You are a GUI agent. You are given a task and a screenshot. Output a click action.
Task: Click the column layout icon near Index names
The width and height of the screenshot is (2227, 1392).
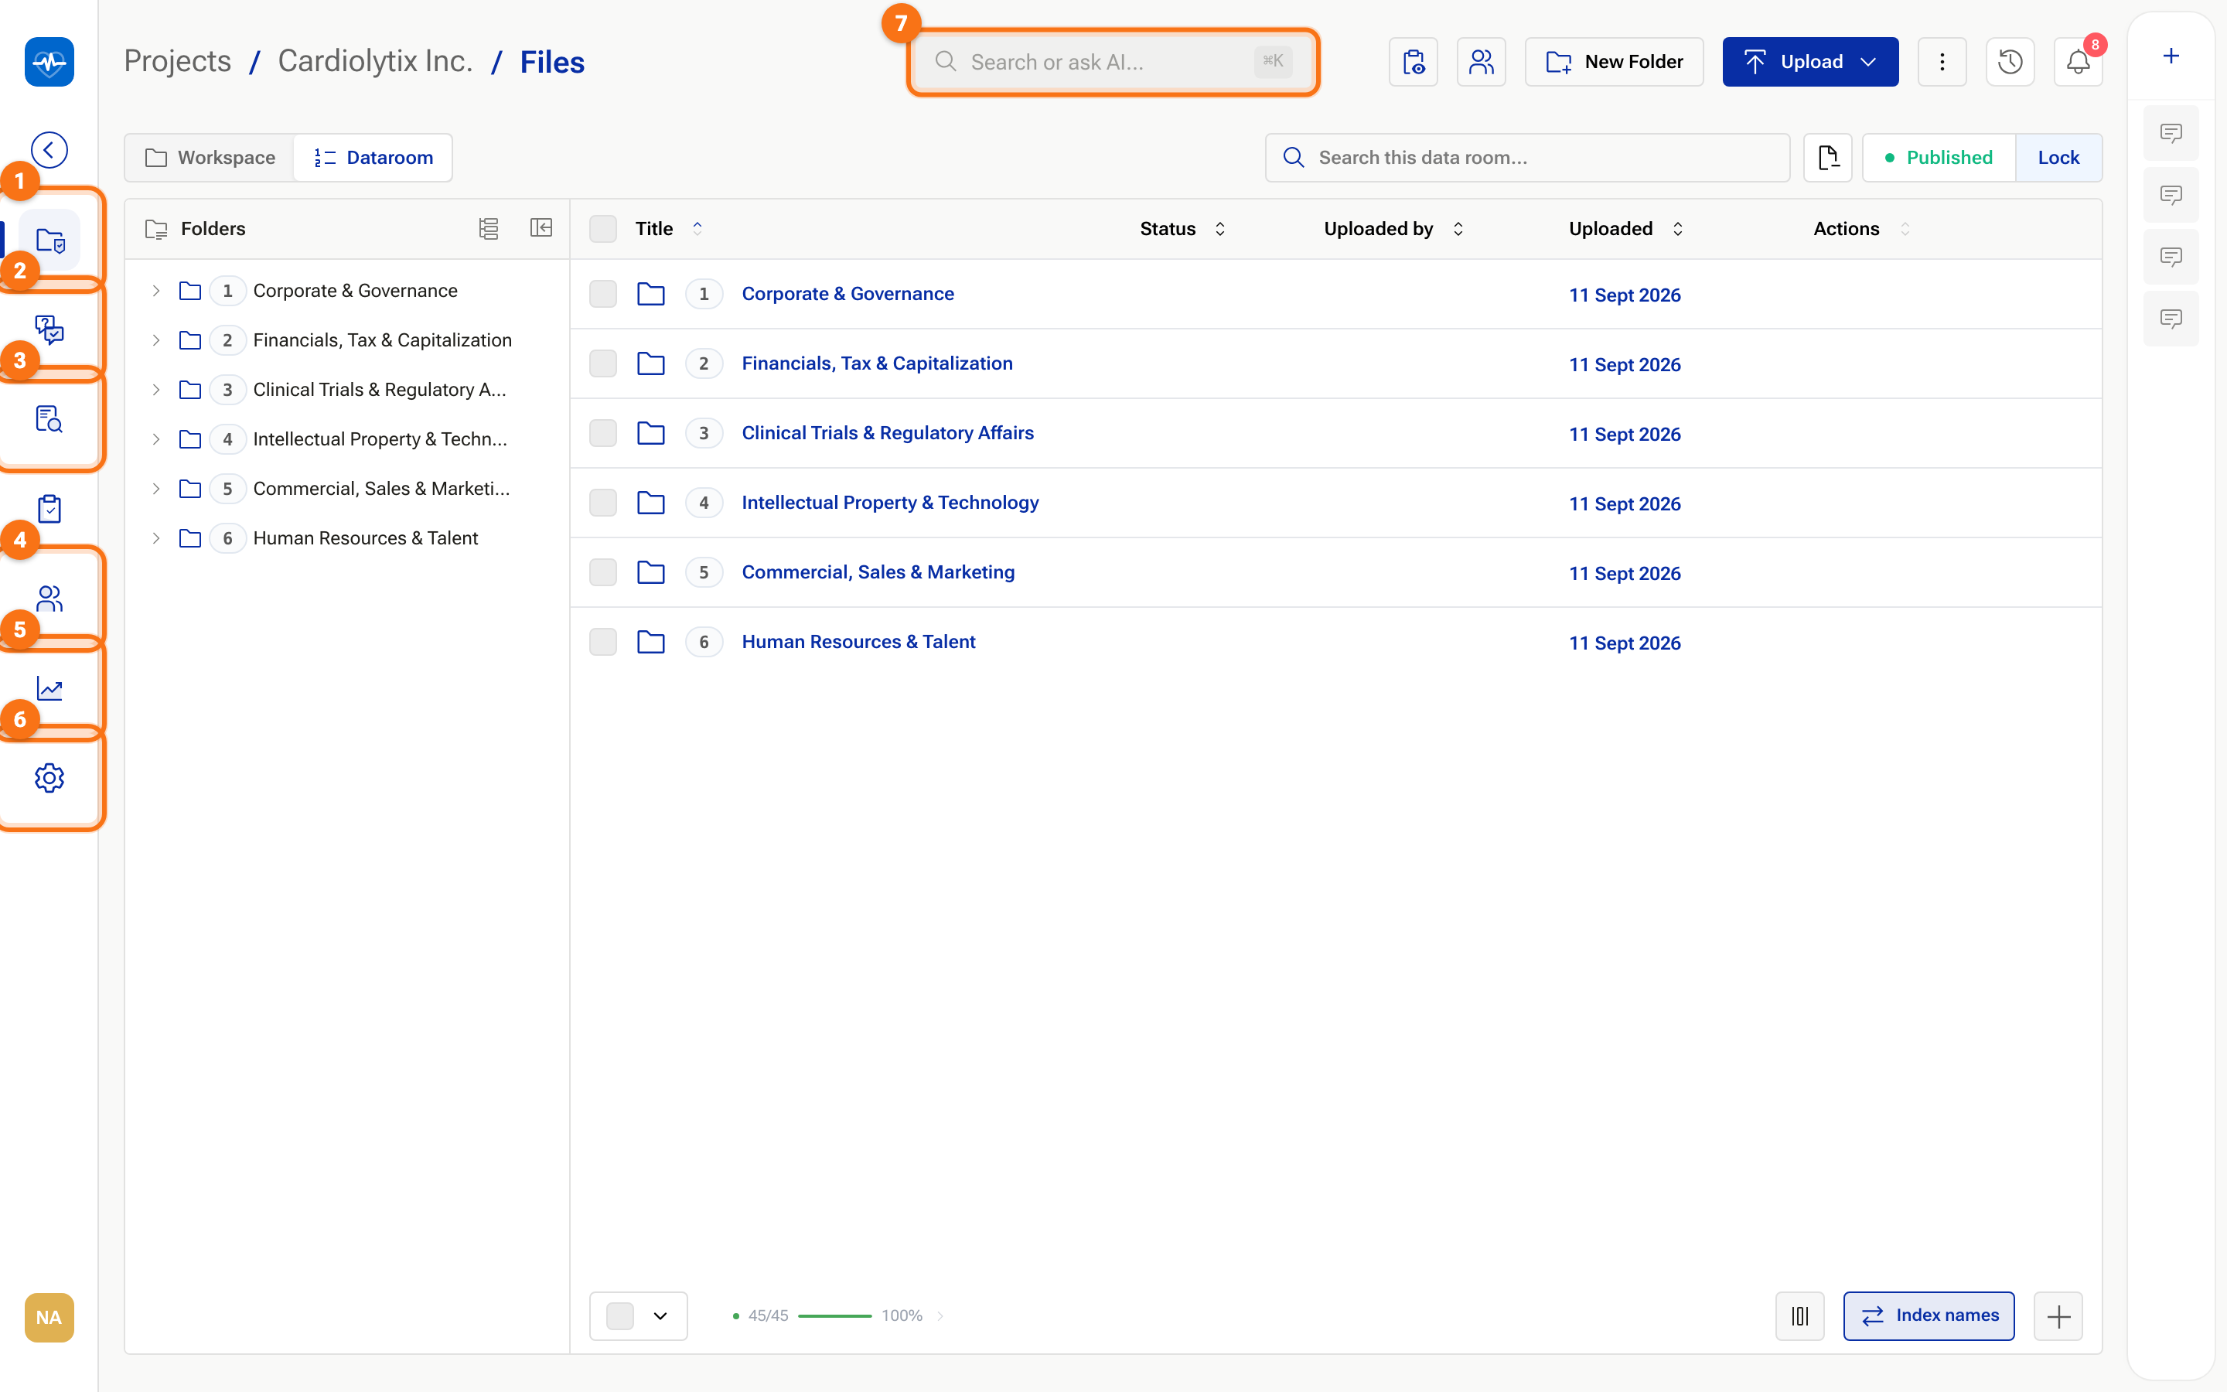coord(1800,1315)
